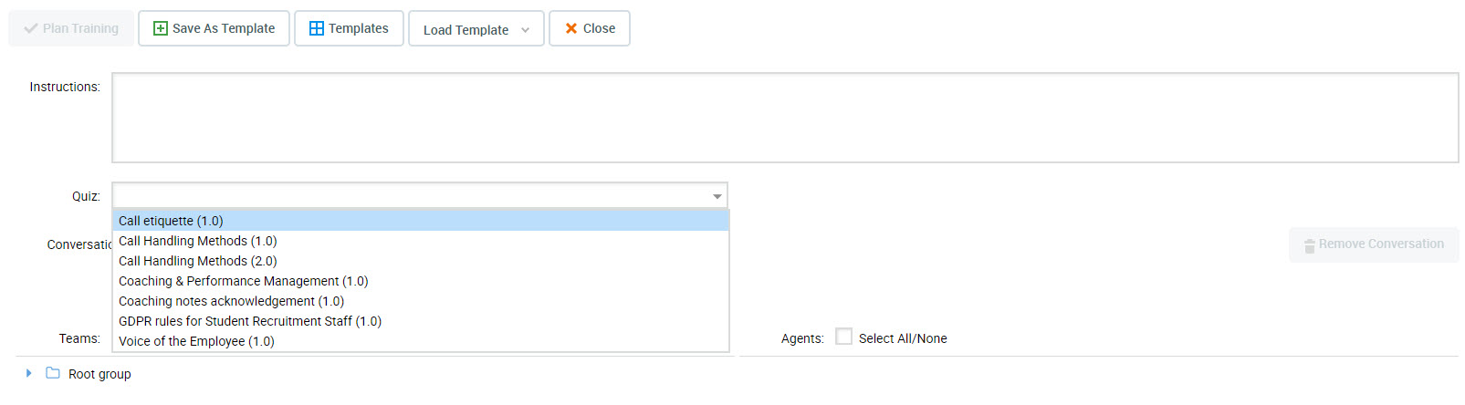Image resolution: width=1465 pixels, height=405 pixels.
Task: Select GDPR rules for Student Recruitment Staff
Action: pos(249,321)
